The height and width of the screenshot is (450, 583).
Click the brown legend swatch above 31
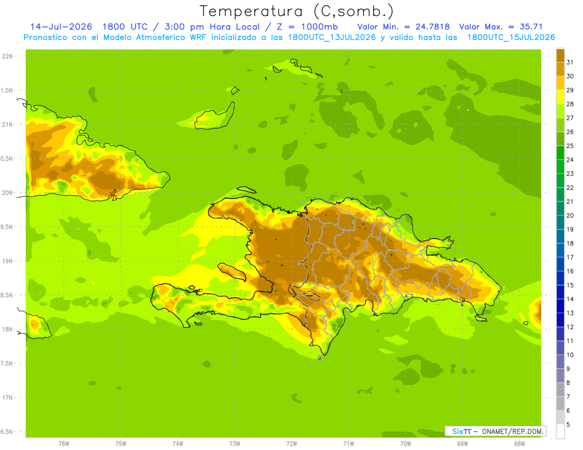(560, 55)
